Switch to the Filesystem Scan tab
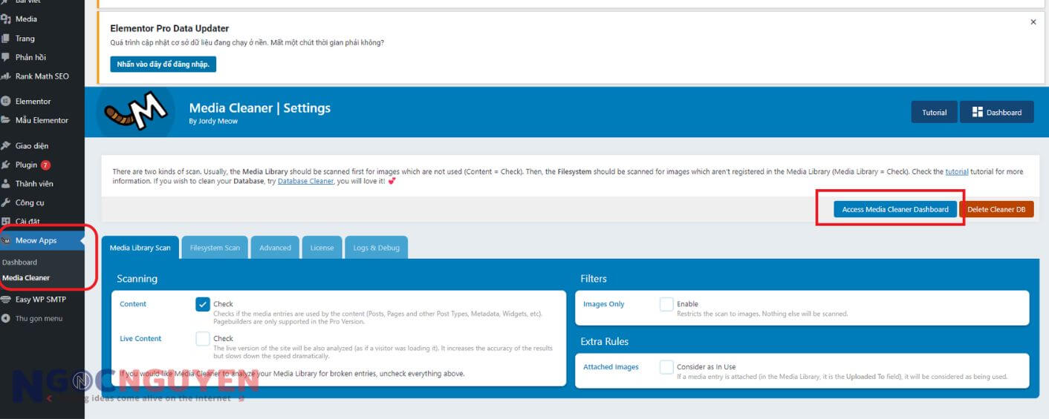This screenshot has width=1049, height=419. click(x=215, y=248)
